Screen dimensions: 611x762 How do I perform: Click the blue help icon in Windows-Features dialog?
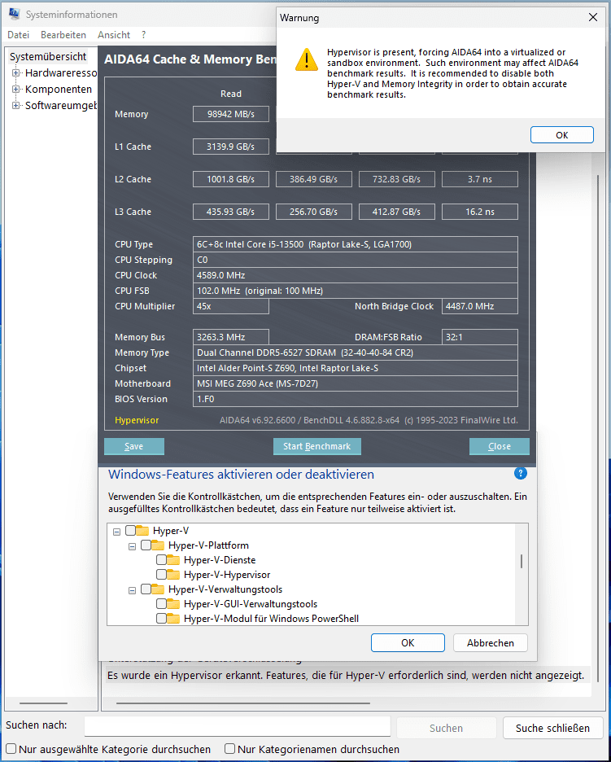(x=520, y=473)
